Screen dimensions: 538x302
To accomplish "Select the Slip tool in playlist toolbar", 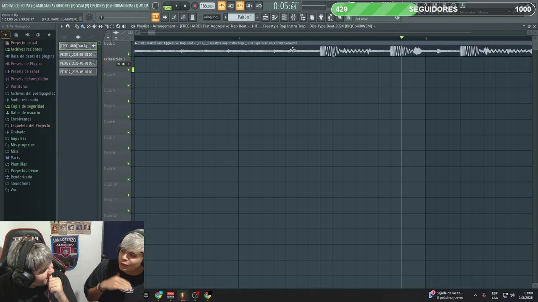I will point(100,26).
